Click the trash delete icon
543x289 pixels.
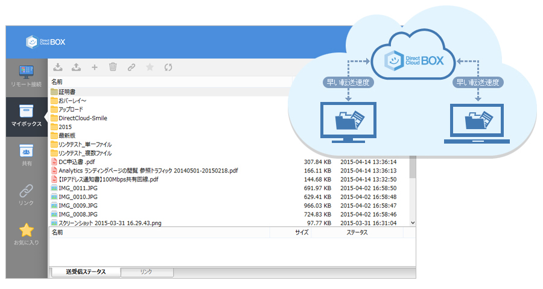point(113,67)
